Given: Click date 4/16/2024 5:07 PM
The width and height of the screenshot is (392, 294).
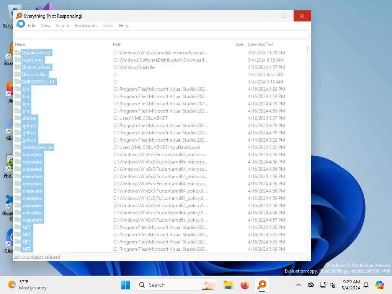Looking at the screenshot, I should (x=266, y=118).
